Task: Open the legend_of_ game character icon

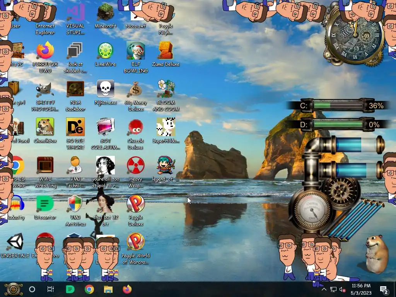Action: (166, 169)
